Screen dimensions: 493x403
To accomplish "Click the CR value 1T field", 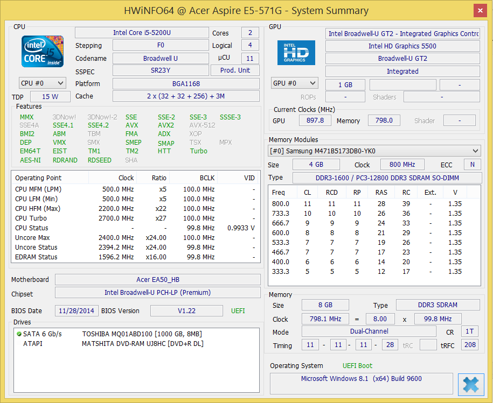I will click(x=470, y=331).
